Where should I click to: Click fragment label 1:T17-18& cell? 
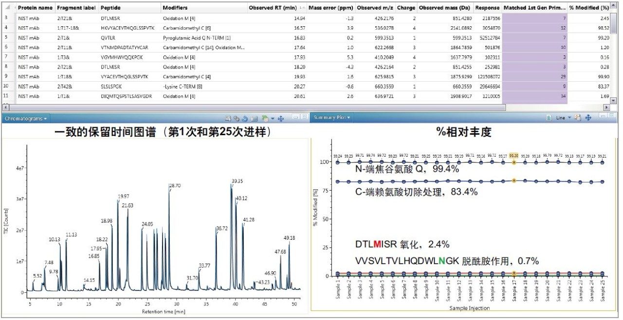point(76,28)
